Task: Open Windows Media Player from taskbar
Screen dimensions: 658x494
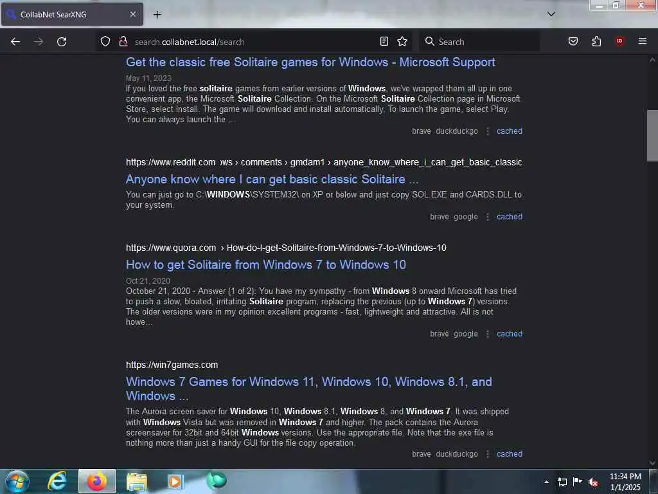Action: point(175,481)
